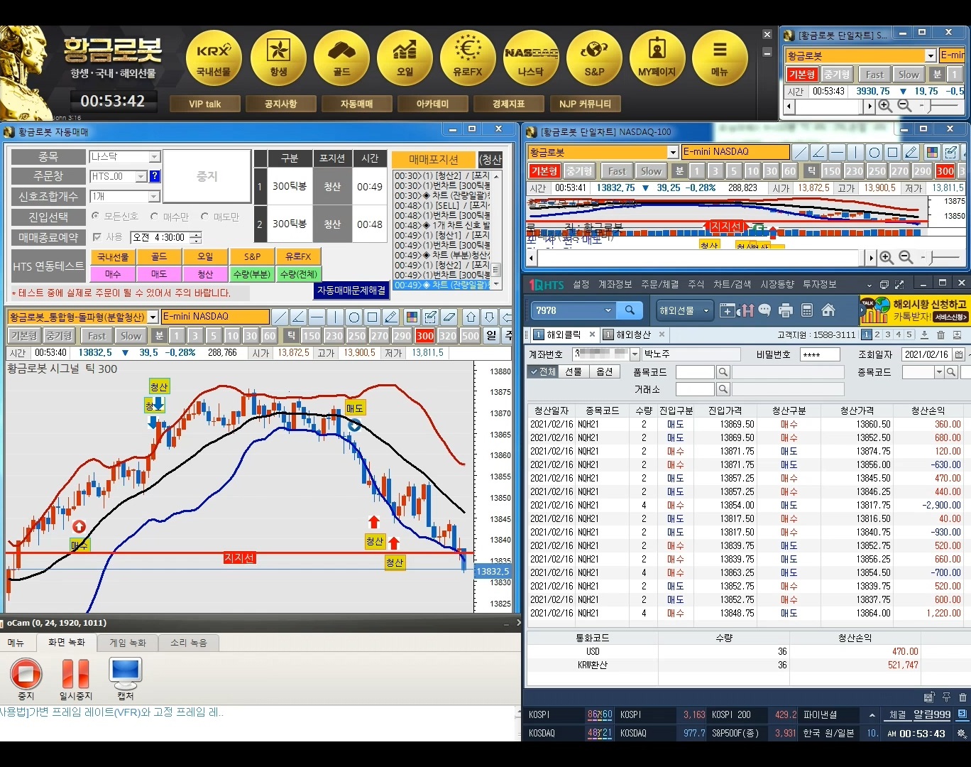This screenshot has height=767, width=971.
Task: Select the 매수만 radio button
Action: coord(154,216)
